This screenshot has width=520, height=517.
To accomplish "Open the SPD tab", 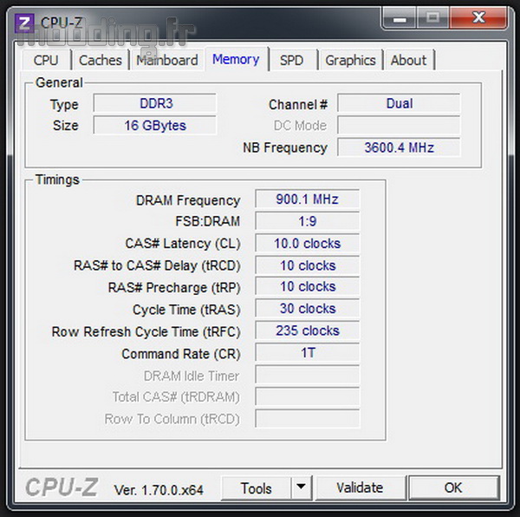I will [291, 61].
